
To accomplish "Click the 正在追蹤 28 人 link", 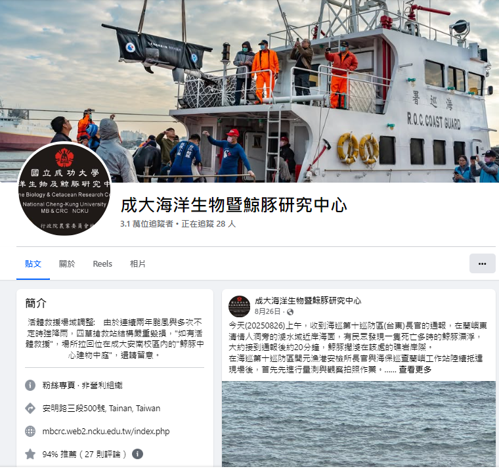I will 208,224.
